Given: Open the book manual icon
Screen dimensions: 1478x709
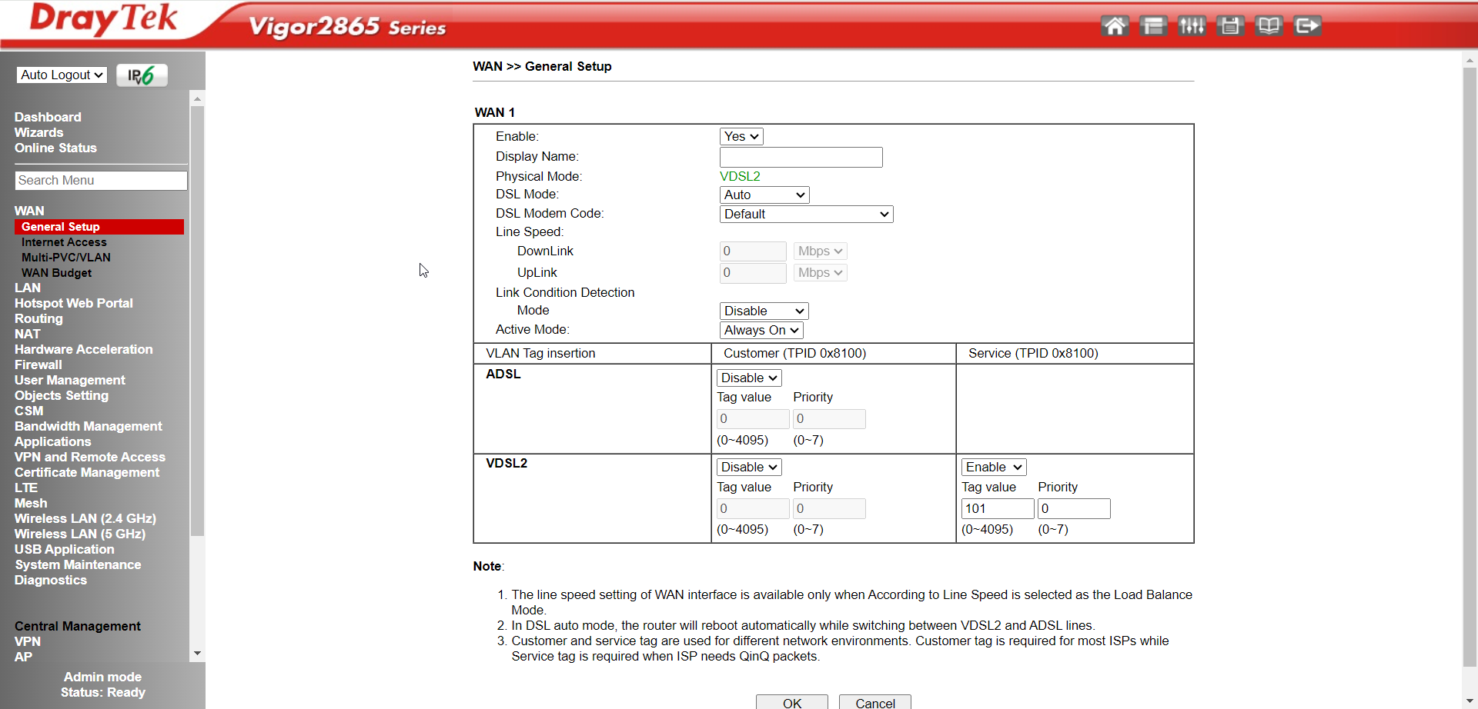Looking at the screenshot, I should click(1268, 26).
